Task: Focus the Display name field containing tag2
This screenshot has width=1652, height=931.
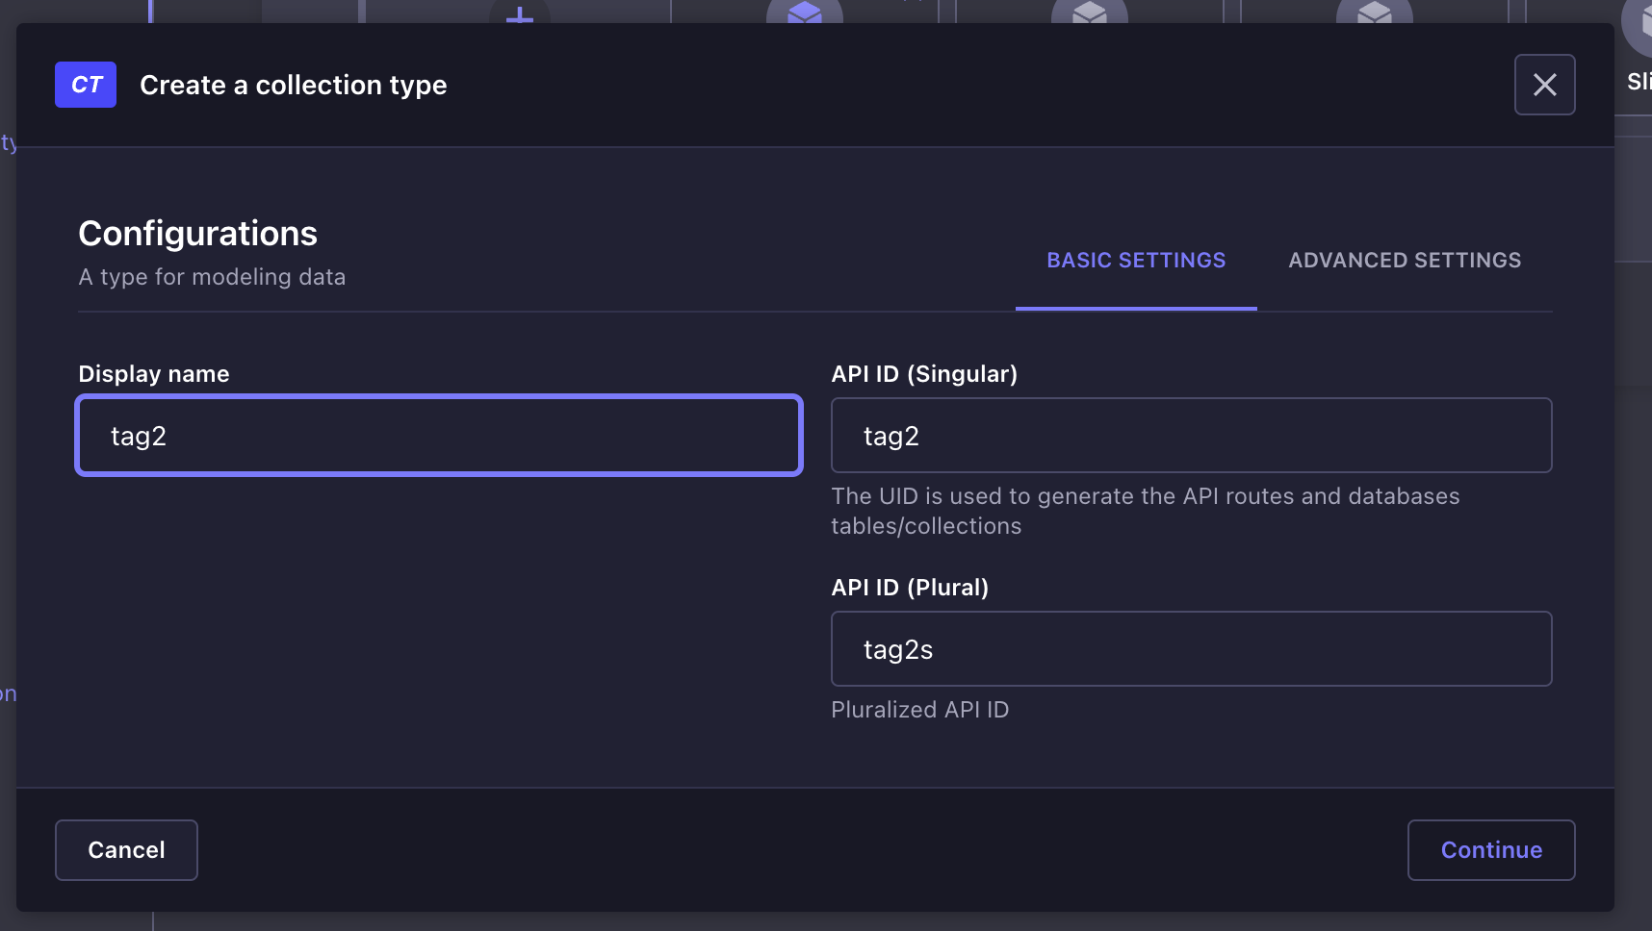Action: coord(439,436)
